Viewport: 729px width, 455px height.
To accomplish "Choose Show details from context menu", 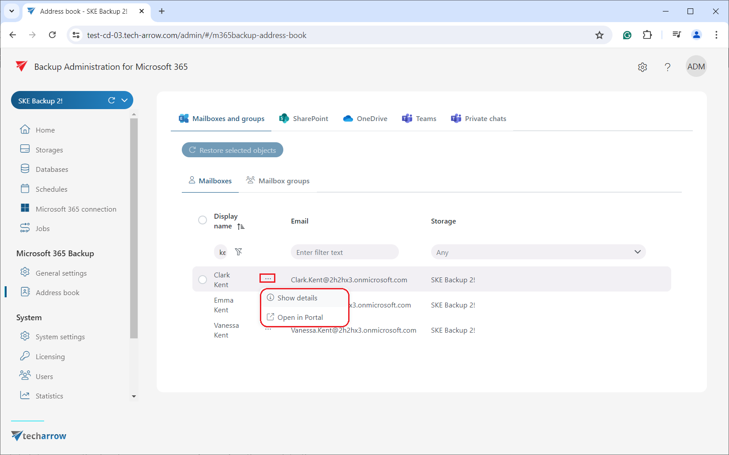I will coord(297,298).
